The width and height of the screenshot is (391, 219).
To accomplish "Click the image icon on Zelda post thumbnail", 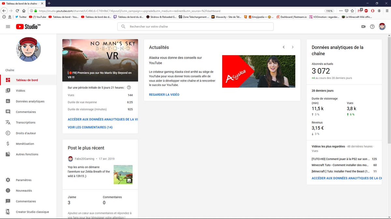I will click(x=129, y=180).
